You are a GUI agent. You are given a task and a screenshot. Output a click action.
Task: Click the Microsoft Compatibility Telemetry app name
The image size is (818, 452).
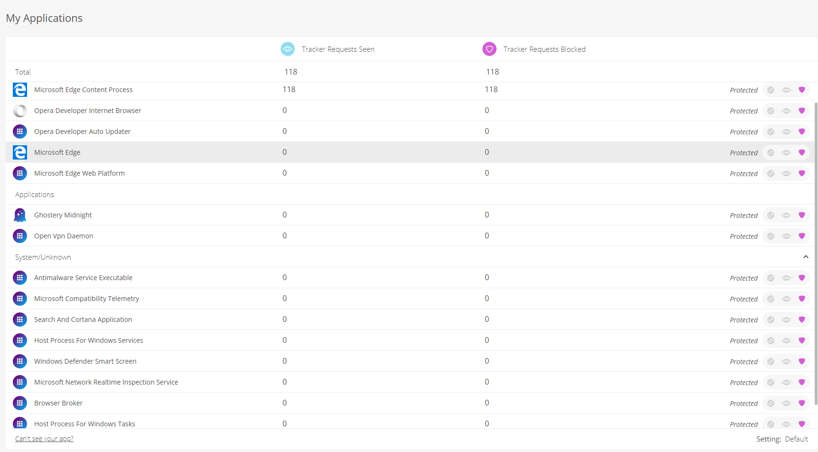86,299
